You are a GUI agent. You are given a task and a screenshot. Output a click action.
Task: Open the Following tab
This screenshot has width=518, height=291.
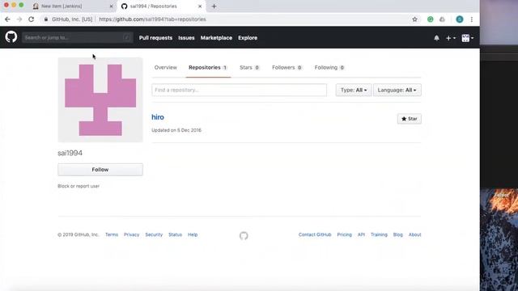click(x=329, y=67)
